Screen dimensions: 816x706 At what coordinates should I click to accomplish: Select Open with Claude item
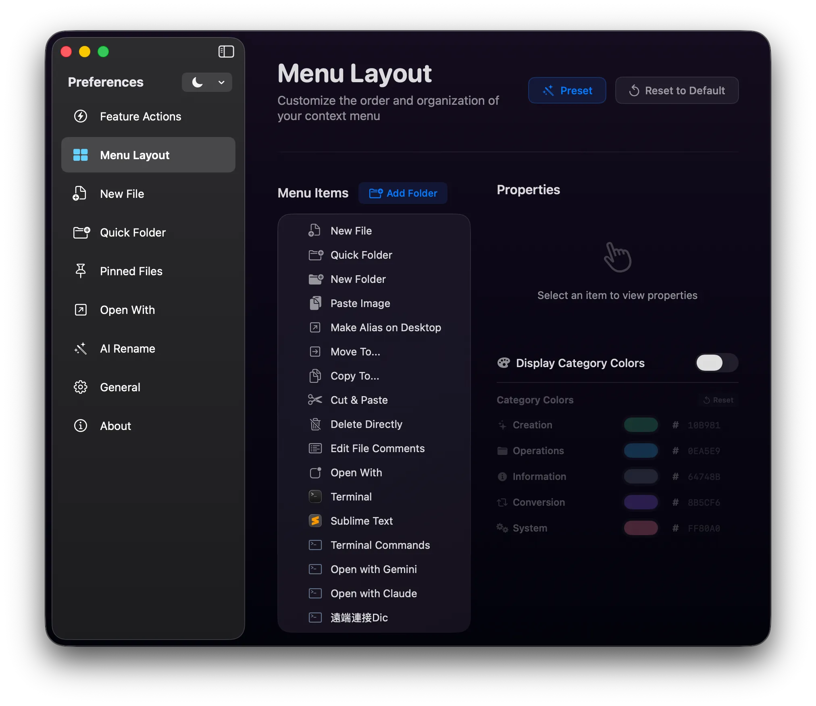coord(374,593)
